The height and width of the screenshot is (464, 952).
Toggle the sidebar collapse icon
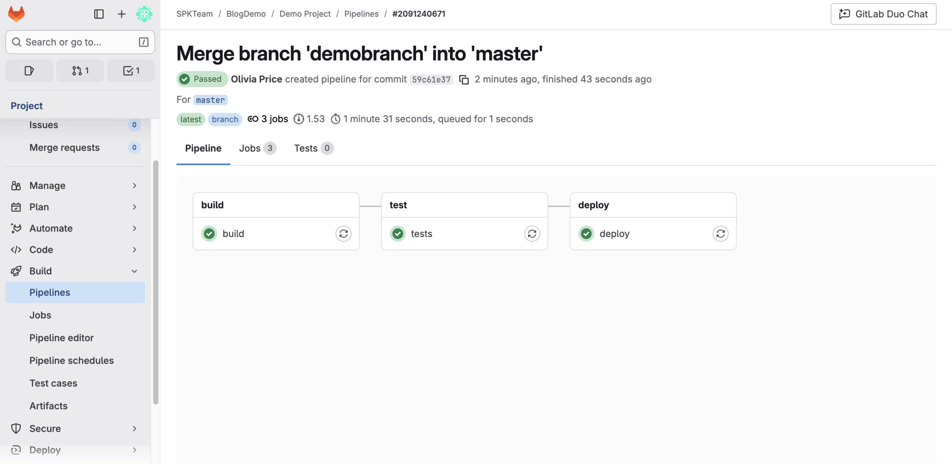click(x=99, y=14)
